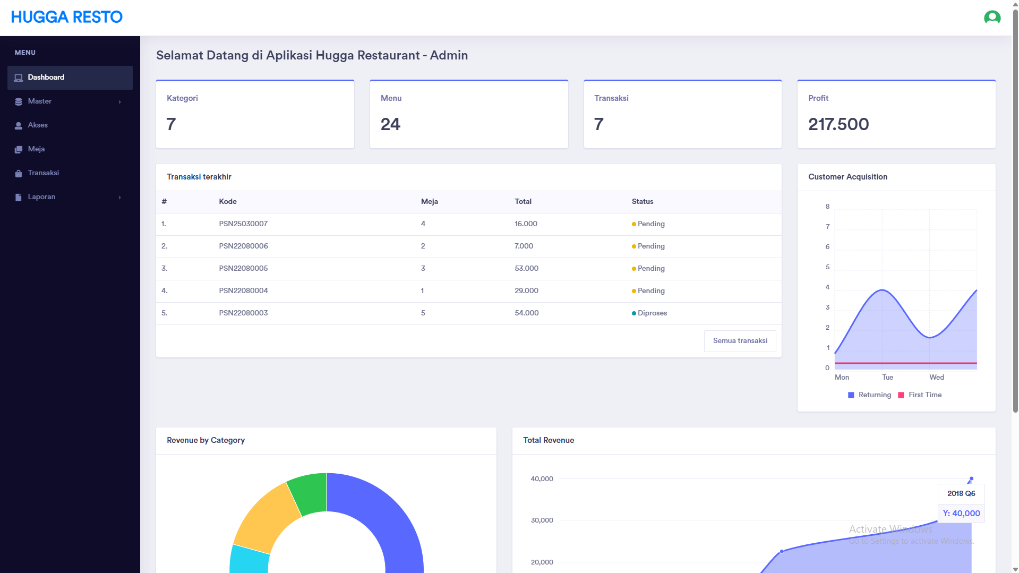Click the red First Time legend swatch
This screenshot has width=1019, height=573.
(x=901, y=395)
